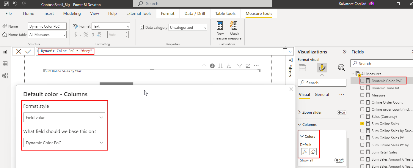Toggle the Zoom slider switch
Viewport: 413px width, 168px height.
pos(342,112)
